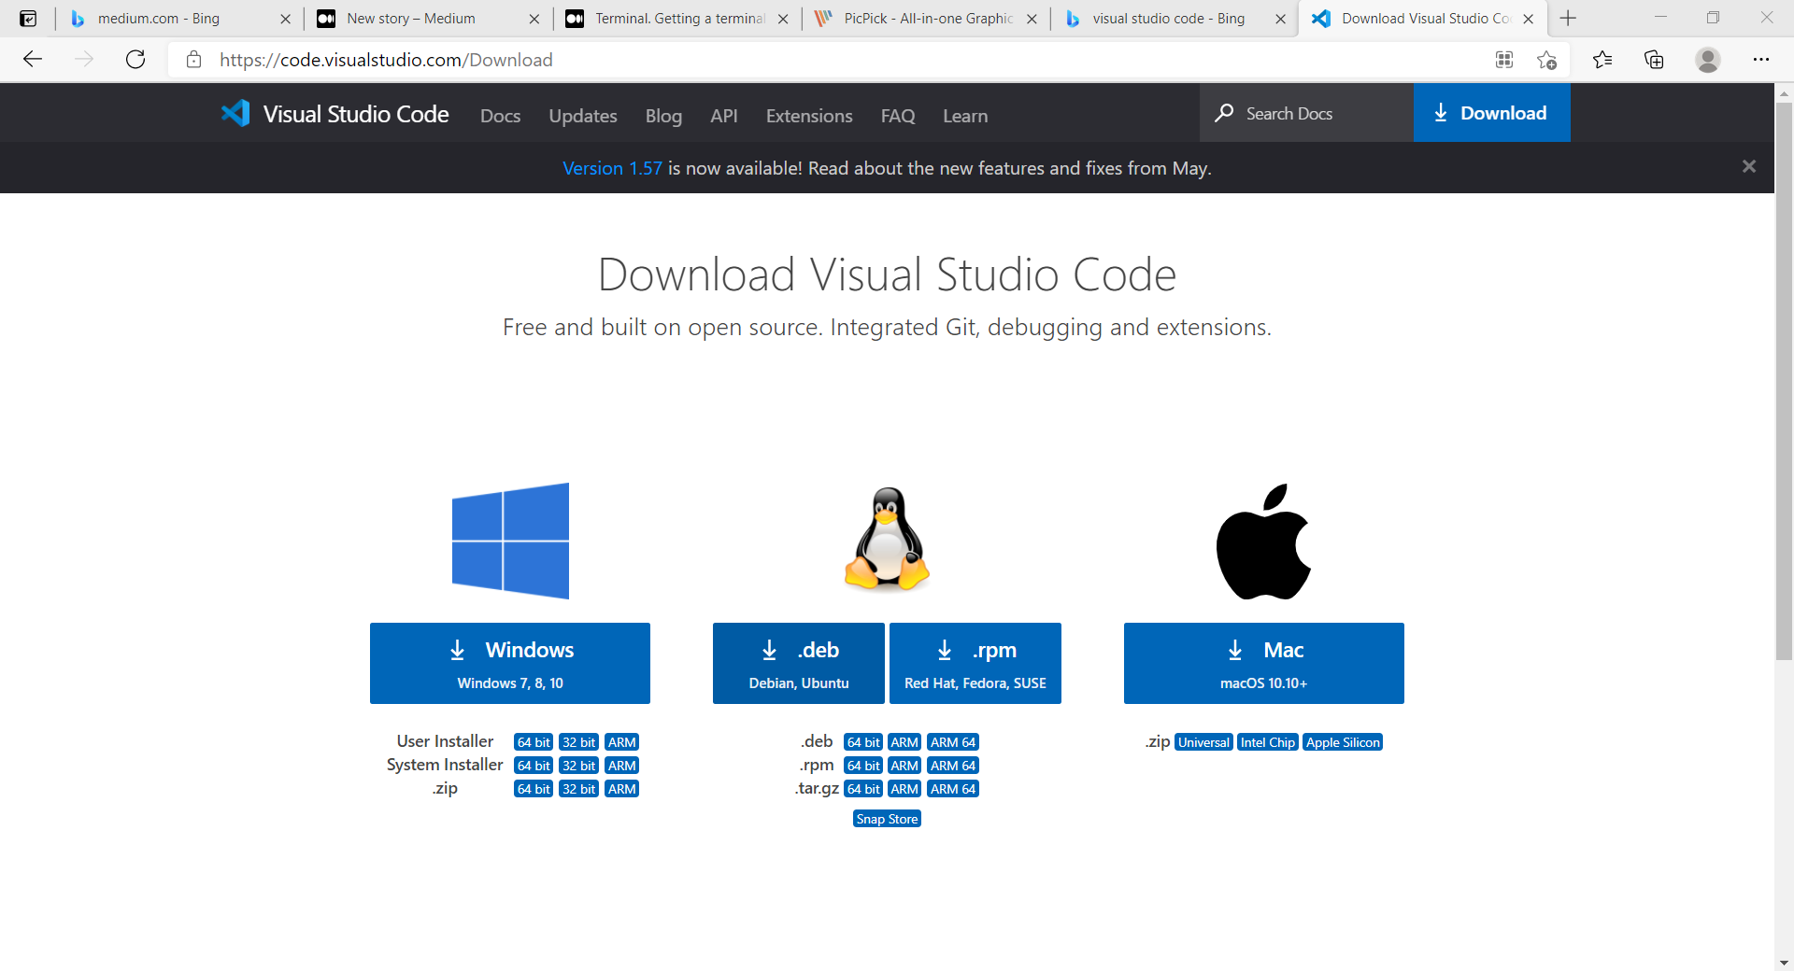The image size is (1794, 971).
Task: Click the tab actions menu icon
Action: tap(28, 19)
